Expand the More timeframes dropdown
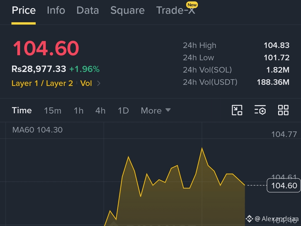The image size is (301, 226). coord(156,110)
